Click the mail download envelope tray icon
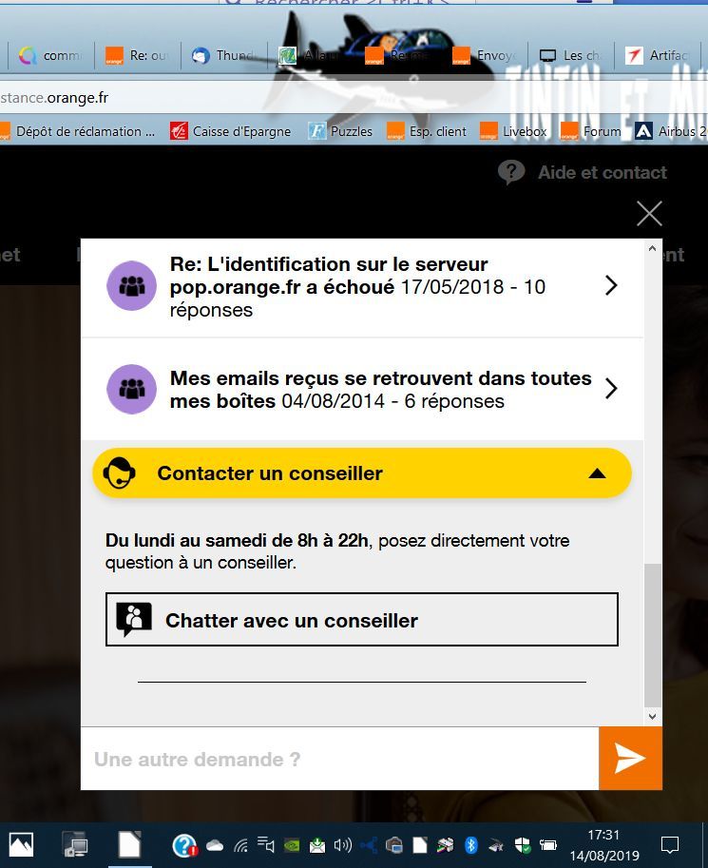This screenshot has height=868, width=708. (317, 845)
